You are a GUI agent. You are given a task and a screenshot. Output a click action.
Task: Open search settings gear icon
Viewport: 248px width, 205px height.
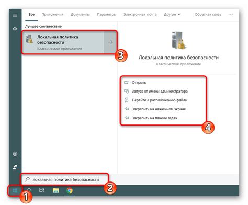coord(15,154)
